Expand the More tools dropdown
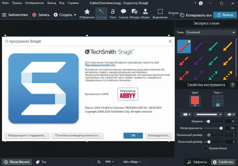The width and height of the screenshot is (238, 166). [173, 14]
